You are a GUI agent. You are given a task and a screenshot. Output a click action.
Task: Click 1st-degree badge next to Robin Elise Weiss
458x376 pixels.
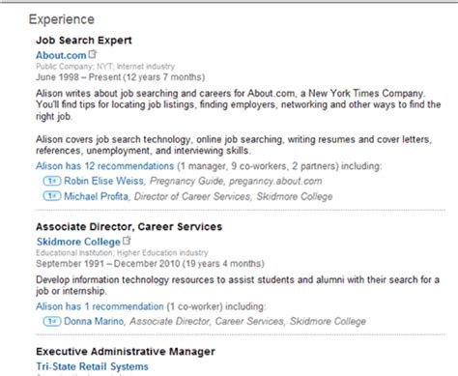(52, 181)
